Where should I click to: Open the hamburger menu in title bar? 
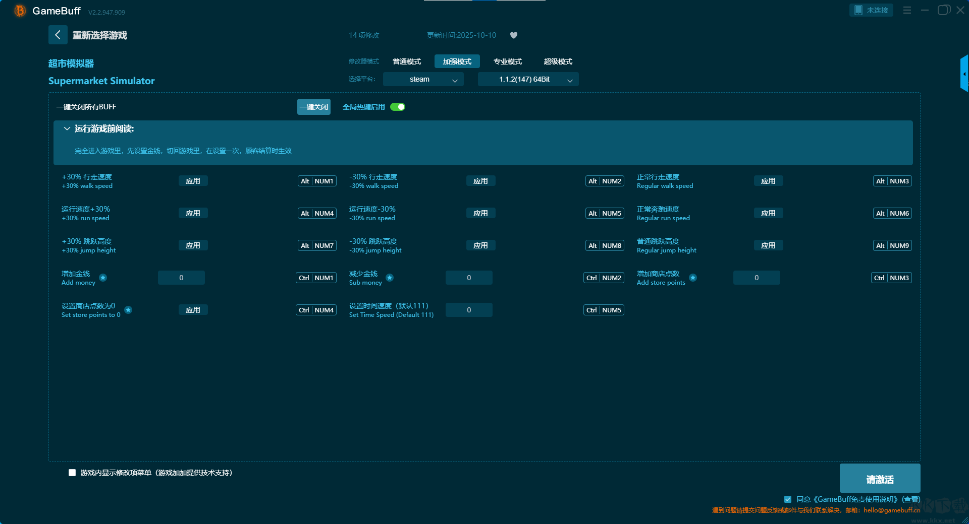[x=907, y=10]
